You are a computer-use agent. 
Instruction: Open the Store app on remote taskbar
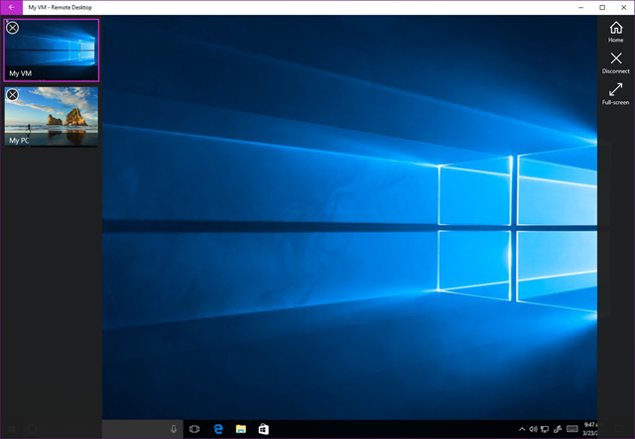[x=264, y=429]
